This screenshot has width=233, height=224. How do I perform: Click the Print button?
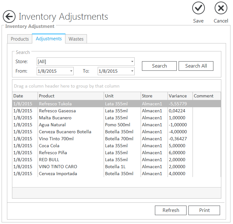pyautogui.click(x=204, y=210)
